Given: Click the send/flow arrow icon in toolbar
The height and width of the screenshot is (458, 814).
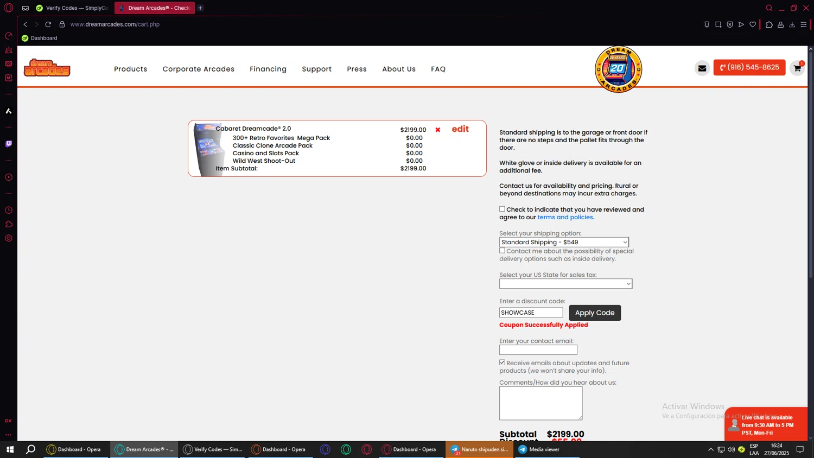Looking at the screenshot, I should tap(741, 24).
